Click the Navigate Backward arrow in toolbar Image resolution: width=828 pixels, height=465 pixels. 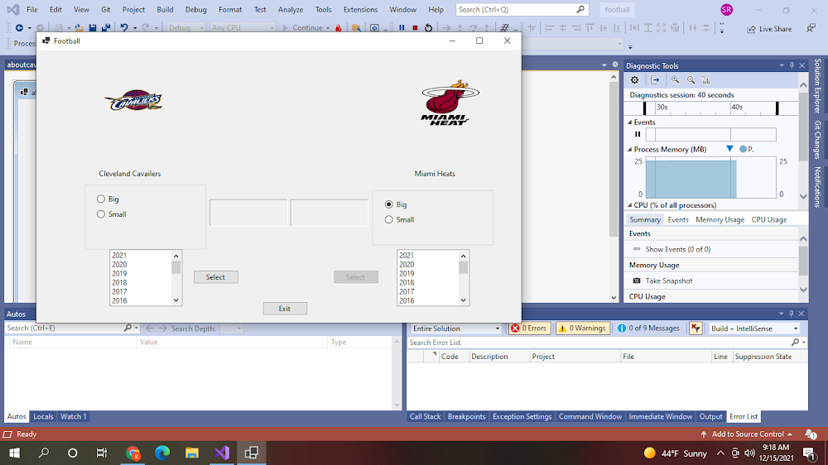point(20,28)
